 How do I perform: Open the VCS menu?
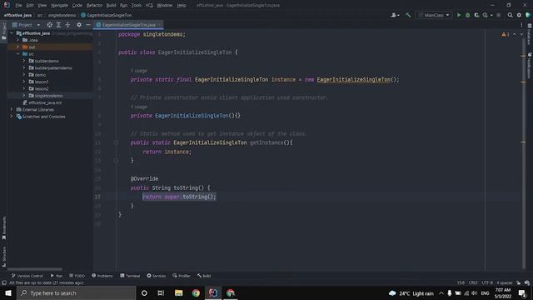[x=149, y=5]
